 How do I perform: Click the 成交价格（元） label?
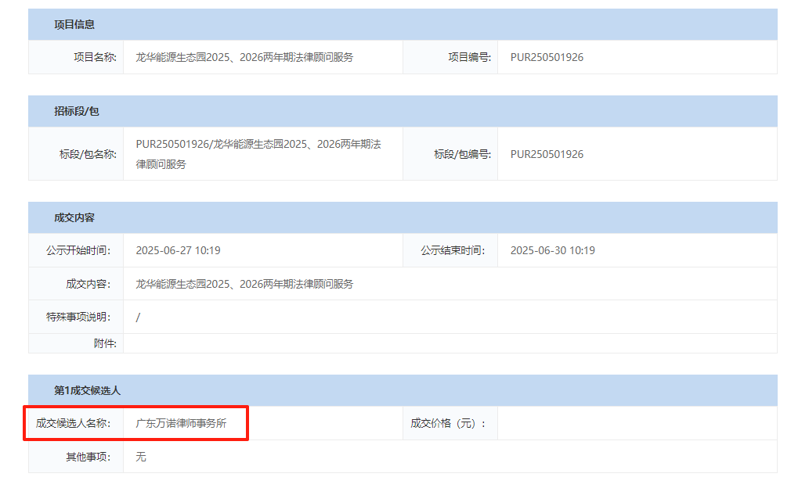(x=448, y=423)
